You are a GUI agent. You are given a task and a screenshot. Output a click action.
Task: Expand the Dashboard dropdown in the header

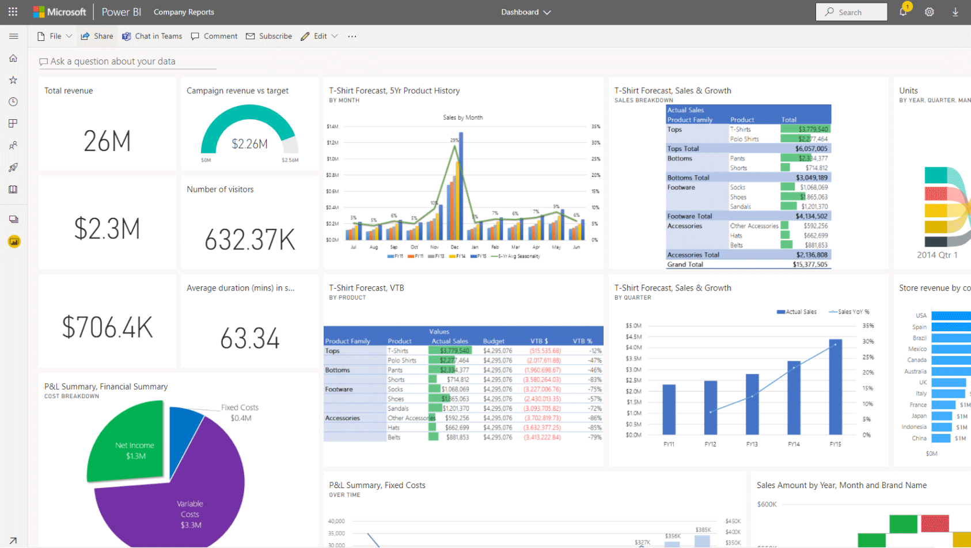547,12
